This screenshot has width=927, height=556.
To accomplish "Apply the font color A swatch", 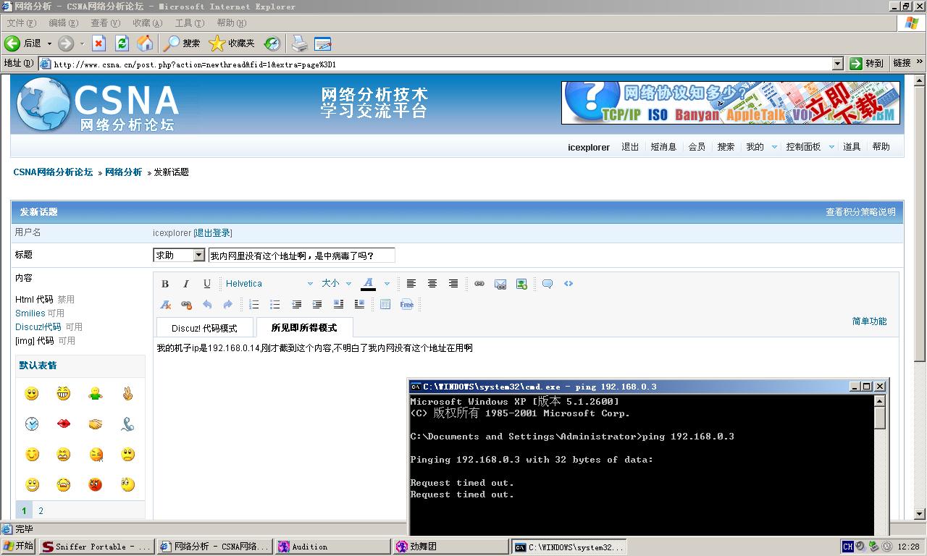I will point(368,284).
